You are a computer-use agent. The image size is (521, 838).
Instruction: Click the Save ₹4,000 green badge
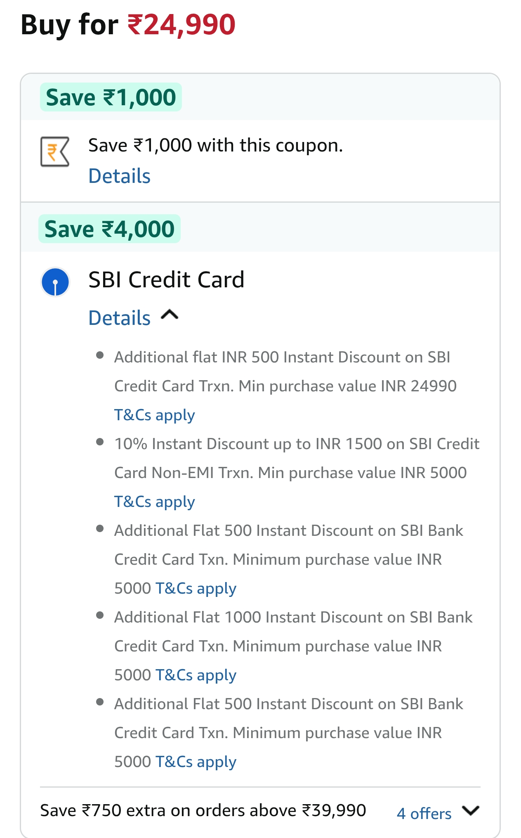click(x=110, y=229)
